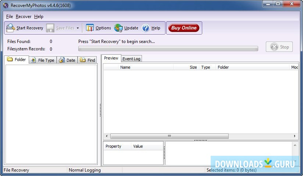Click the Update globe icon

[x=118, y=28]
